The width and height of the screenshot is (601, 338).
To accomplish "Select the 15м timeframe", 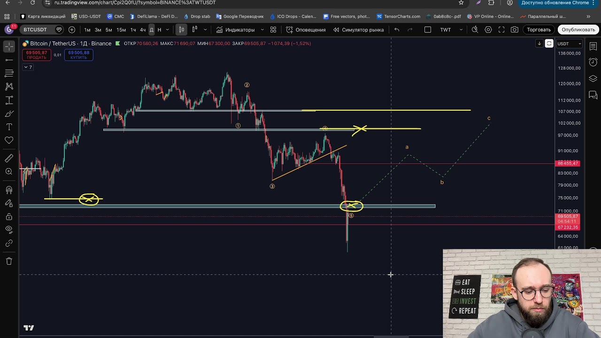I will click(x=121, y=30).
